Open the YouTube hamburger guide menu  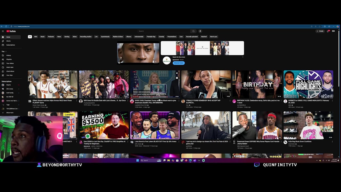pos(3,31)
